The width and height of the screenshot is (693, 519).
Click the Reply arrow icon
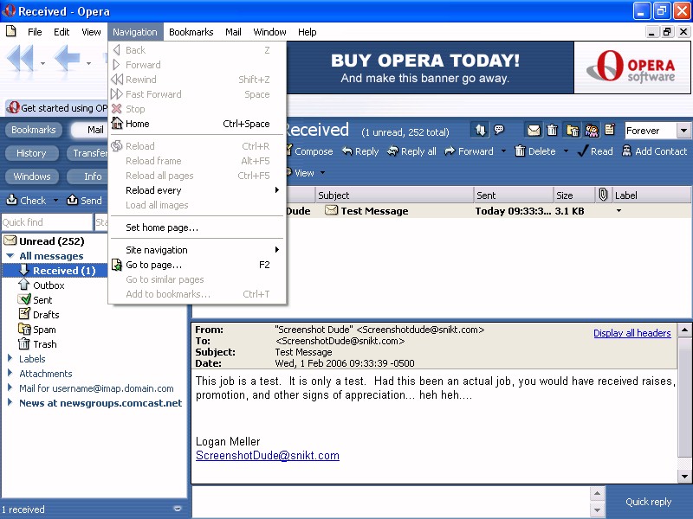[x=347, y=151]
